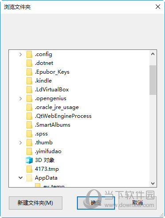Select the 4173.tmp folder icon

coord(29,169)
